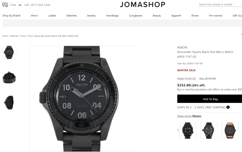Click the previous arrow in Nixon carousel
Screen dimensions: 242x152
tap(178, 130)
